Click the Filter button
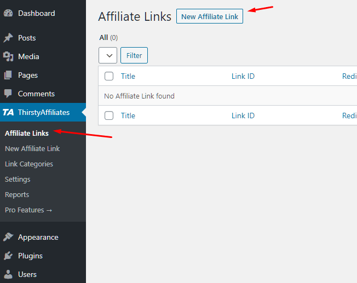The image size is (357, 283). tap(134, 55)
